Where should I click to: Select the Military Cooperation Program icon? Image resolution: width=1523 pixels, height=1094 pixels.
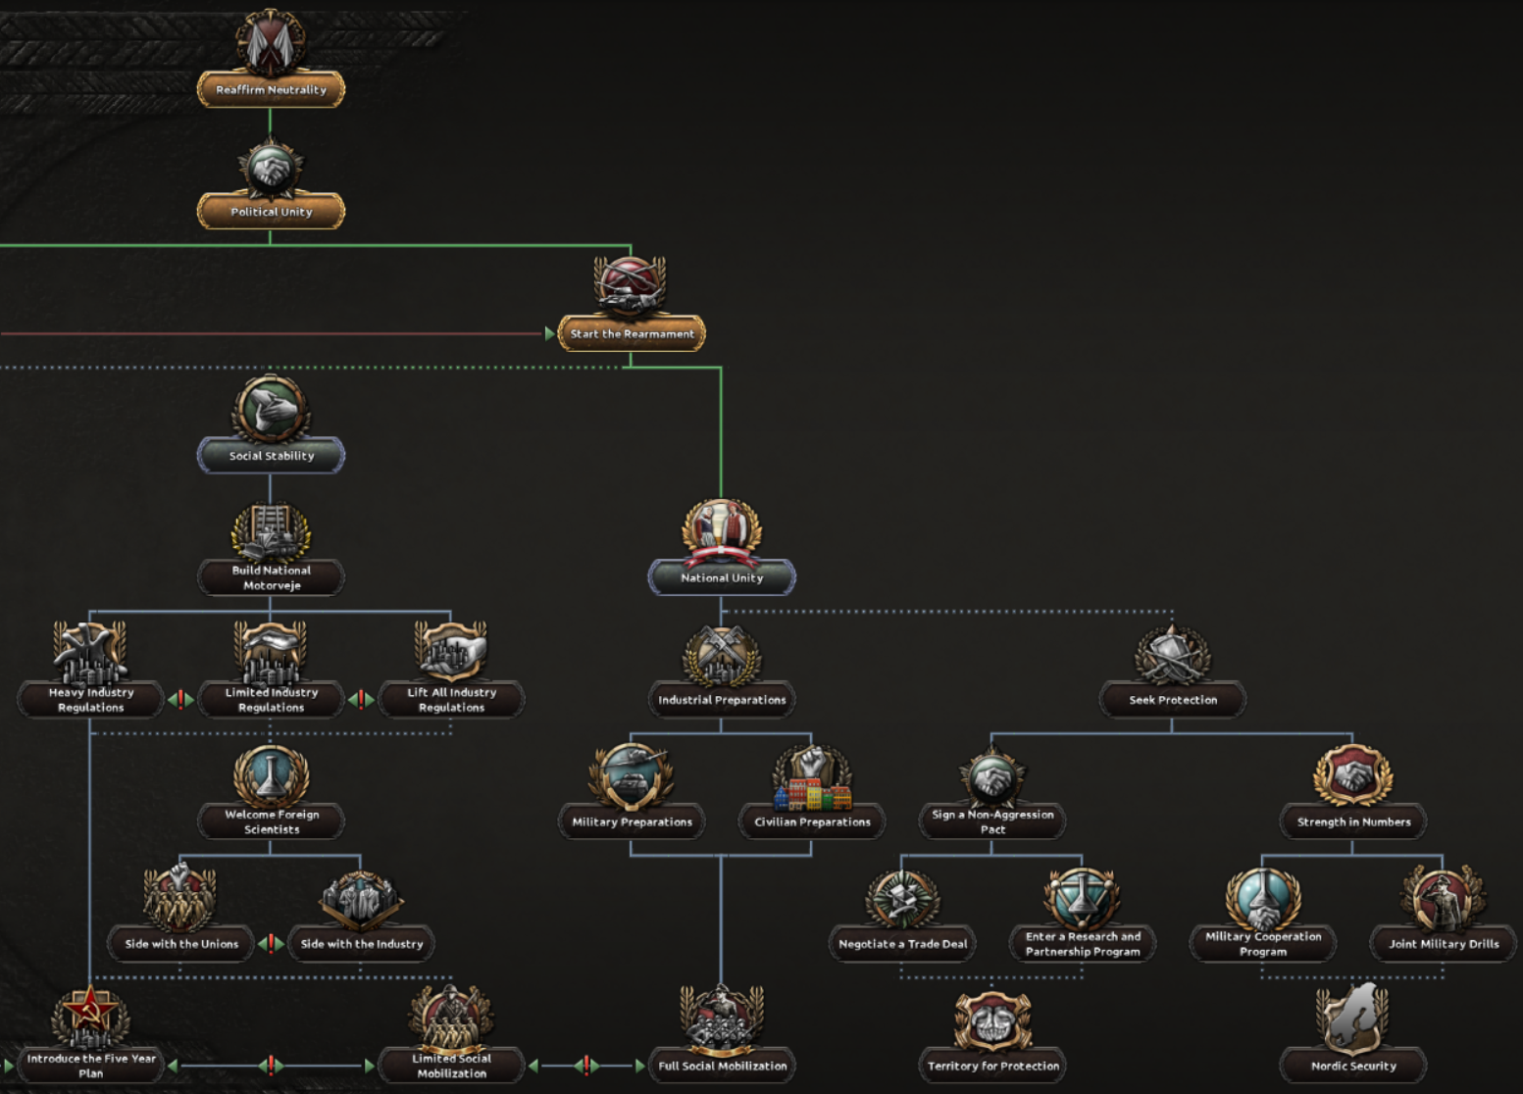(1263, 898)
